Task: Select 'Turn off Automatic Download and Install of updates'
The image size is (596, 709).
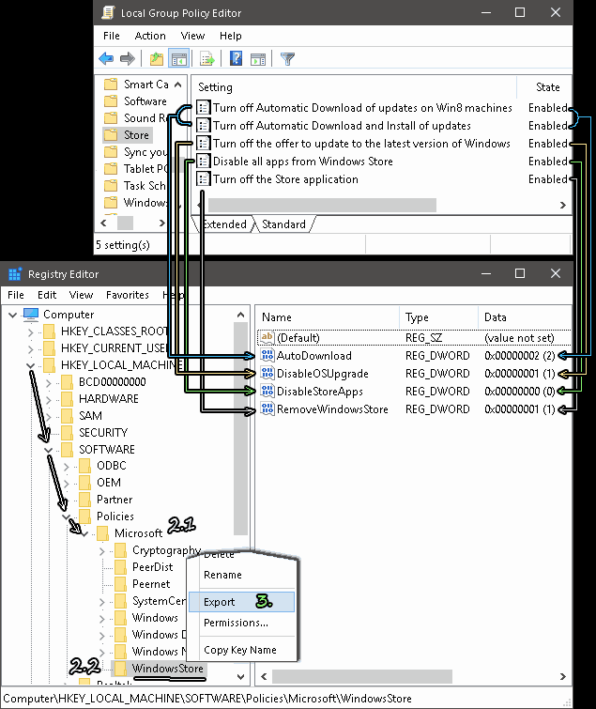Action: [342, 125]
